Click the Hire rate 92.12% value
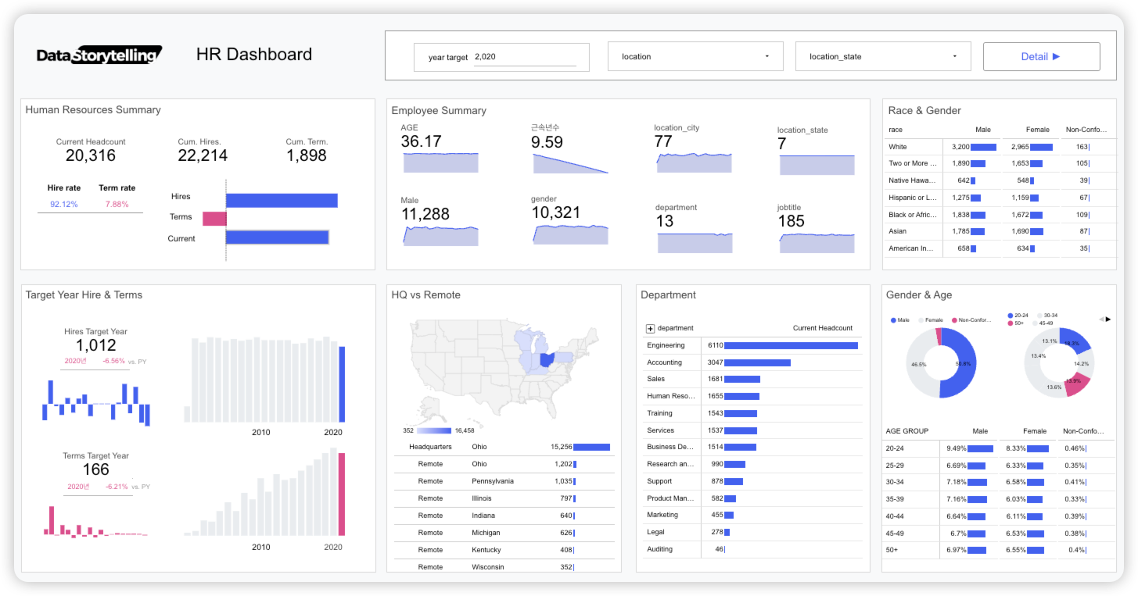This screenshot has height=596, width=1138. [x=63, y=204]
